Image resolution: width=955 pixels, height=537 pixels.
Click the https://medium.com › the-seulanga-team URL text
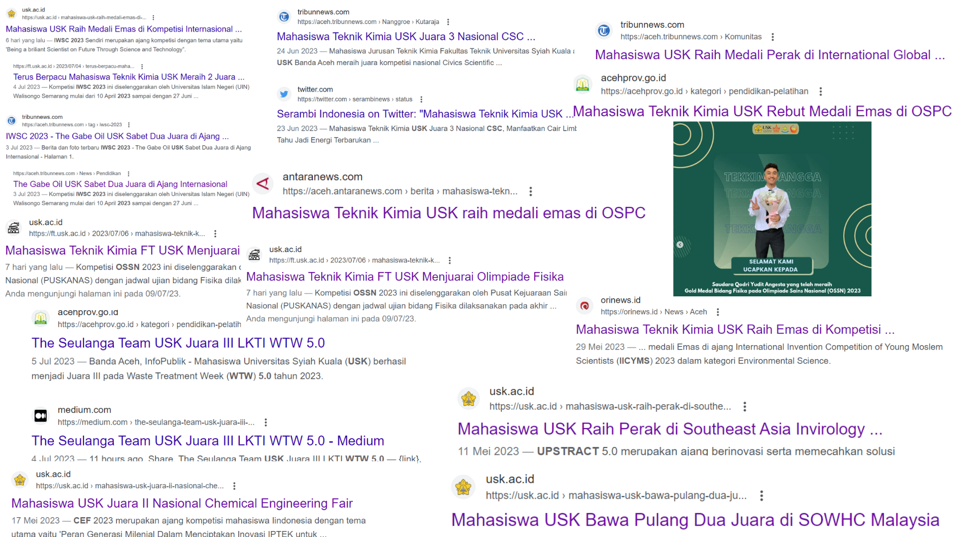[156, 422]
